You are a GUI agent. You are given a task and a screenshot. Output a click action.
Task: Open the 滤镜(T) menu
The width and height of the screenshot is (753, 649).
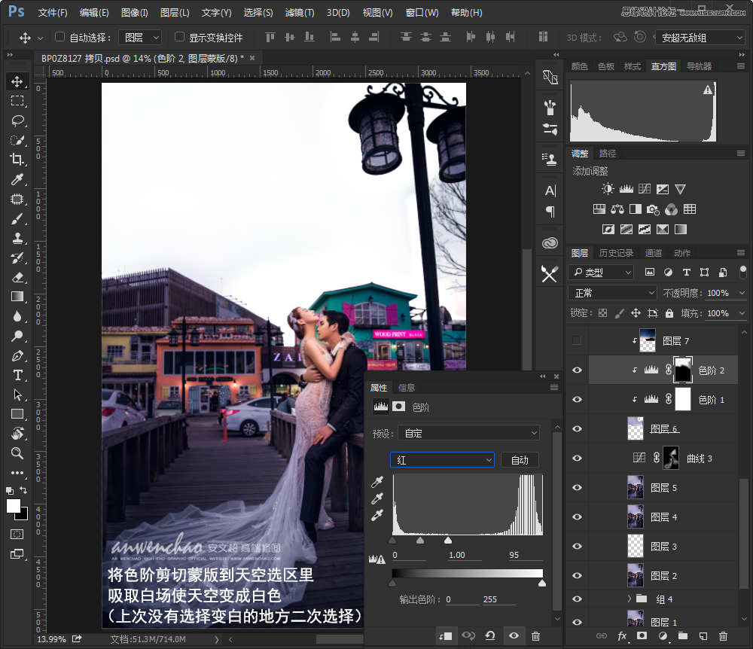tap(300, 13)
